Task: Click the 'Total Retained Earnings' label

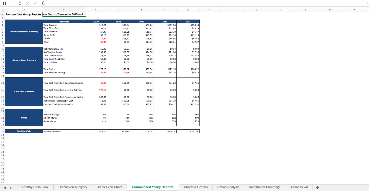Action: coord(54,73)
